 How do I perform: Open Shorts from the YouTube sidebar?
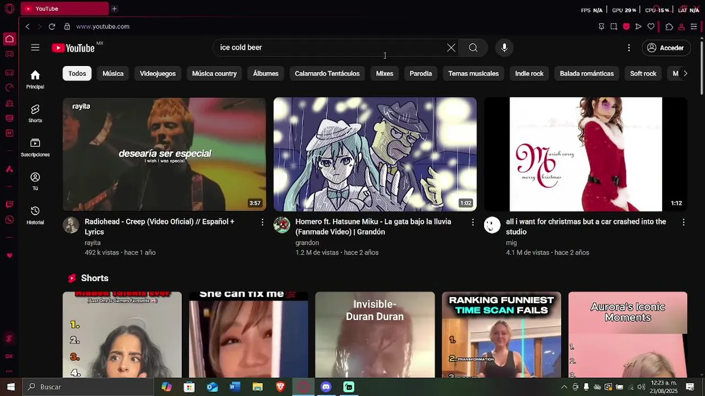coord(35,113)
